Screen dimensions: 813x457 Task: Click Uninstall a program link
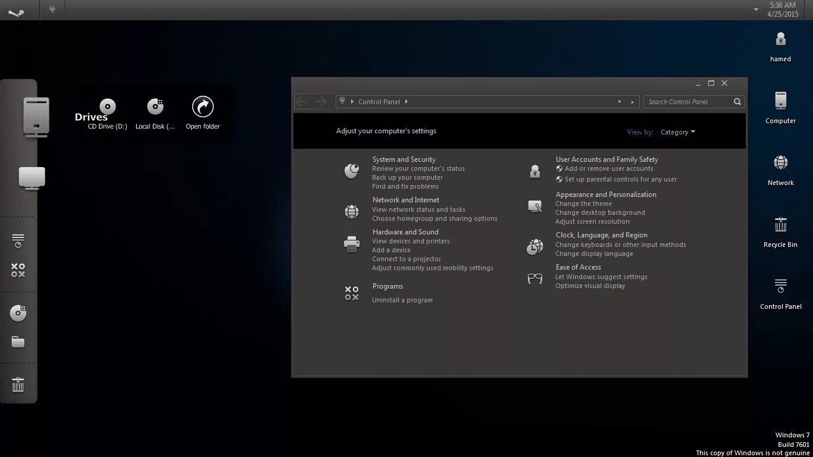402,300
